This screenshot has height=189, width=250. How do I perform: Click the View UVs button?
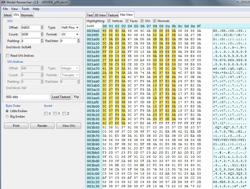click(x=69, y=126)
